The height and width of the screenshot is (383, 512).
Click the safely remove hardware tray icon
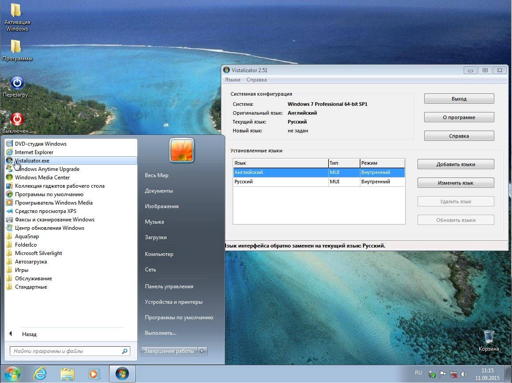point(432,374)
